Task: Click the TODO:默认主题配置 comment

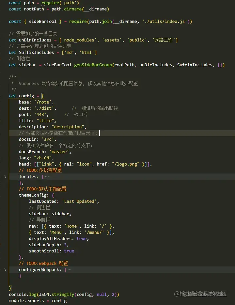Action: (42, 189)
